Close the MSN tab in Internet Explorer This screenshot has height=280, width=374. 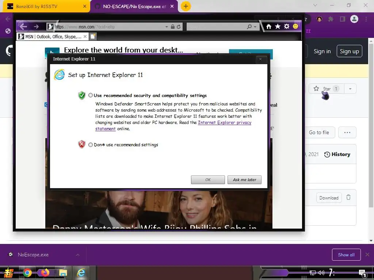coord(85,37)
